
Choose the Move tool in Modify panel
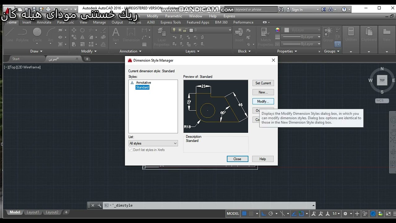tap(74, 30)
